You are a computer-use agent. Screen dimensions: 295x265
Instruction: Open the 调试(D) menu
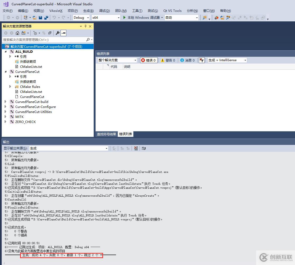[x=104, y=11]
